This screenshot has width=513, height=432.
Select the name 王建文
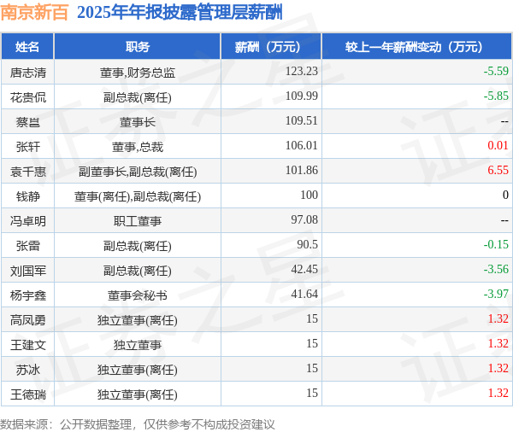(28, 345)
